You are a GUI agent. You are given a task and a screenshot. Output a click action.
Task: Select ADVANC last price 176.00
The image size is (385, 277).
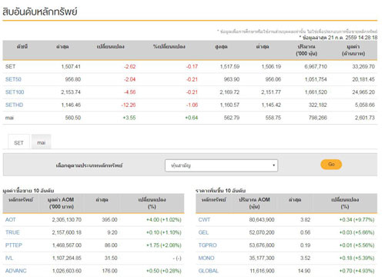click(x=109, y=271)
